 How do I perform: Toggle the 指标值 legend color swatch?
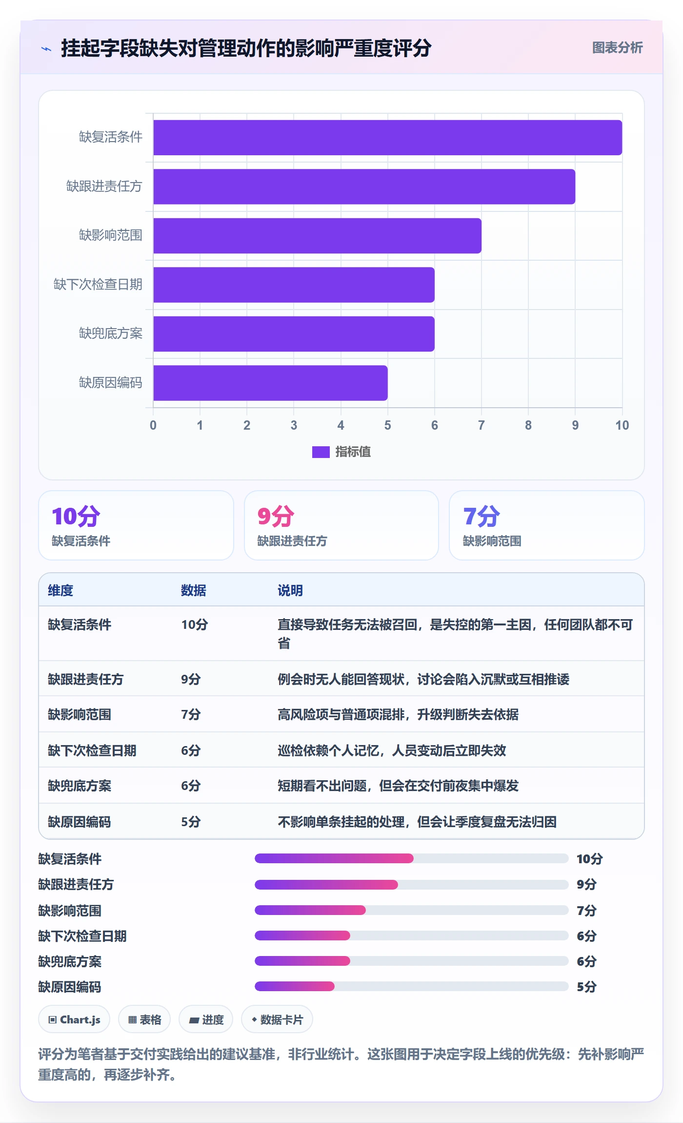coord(321,452)
